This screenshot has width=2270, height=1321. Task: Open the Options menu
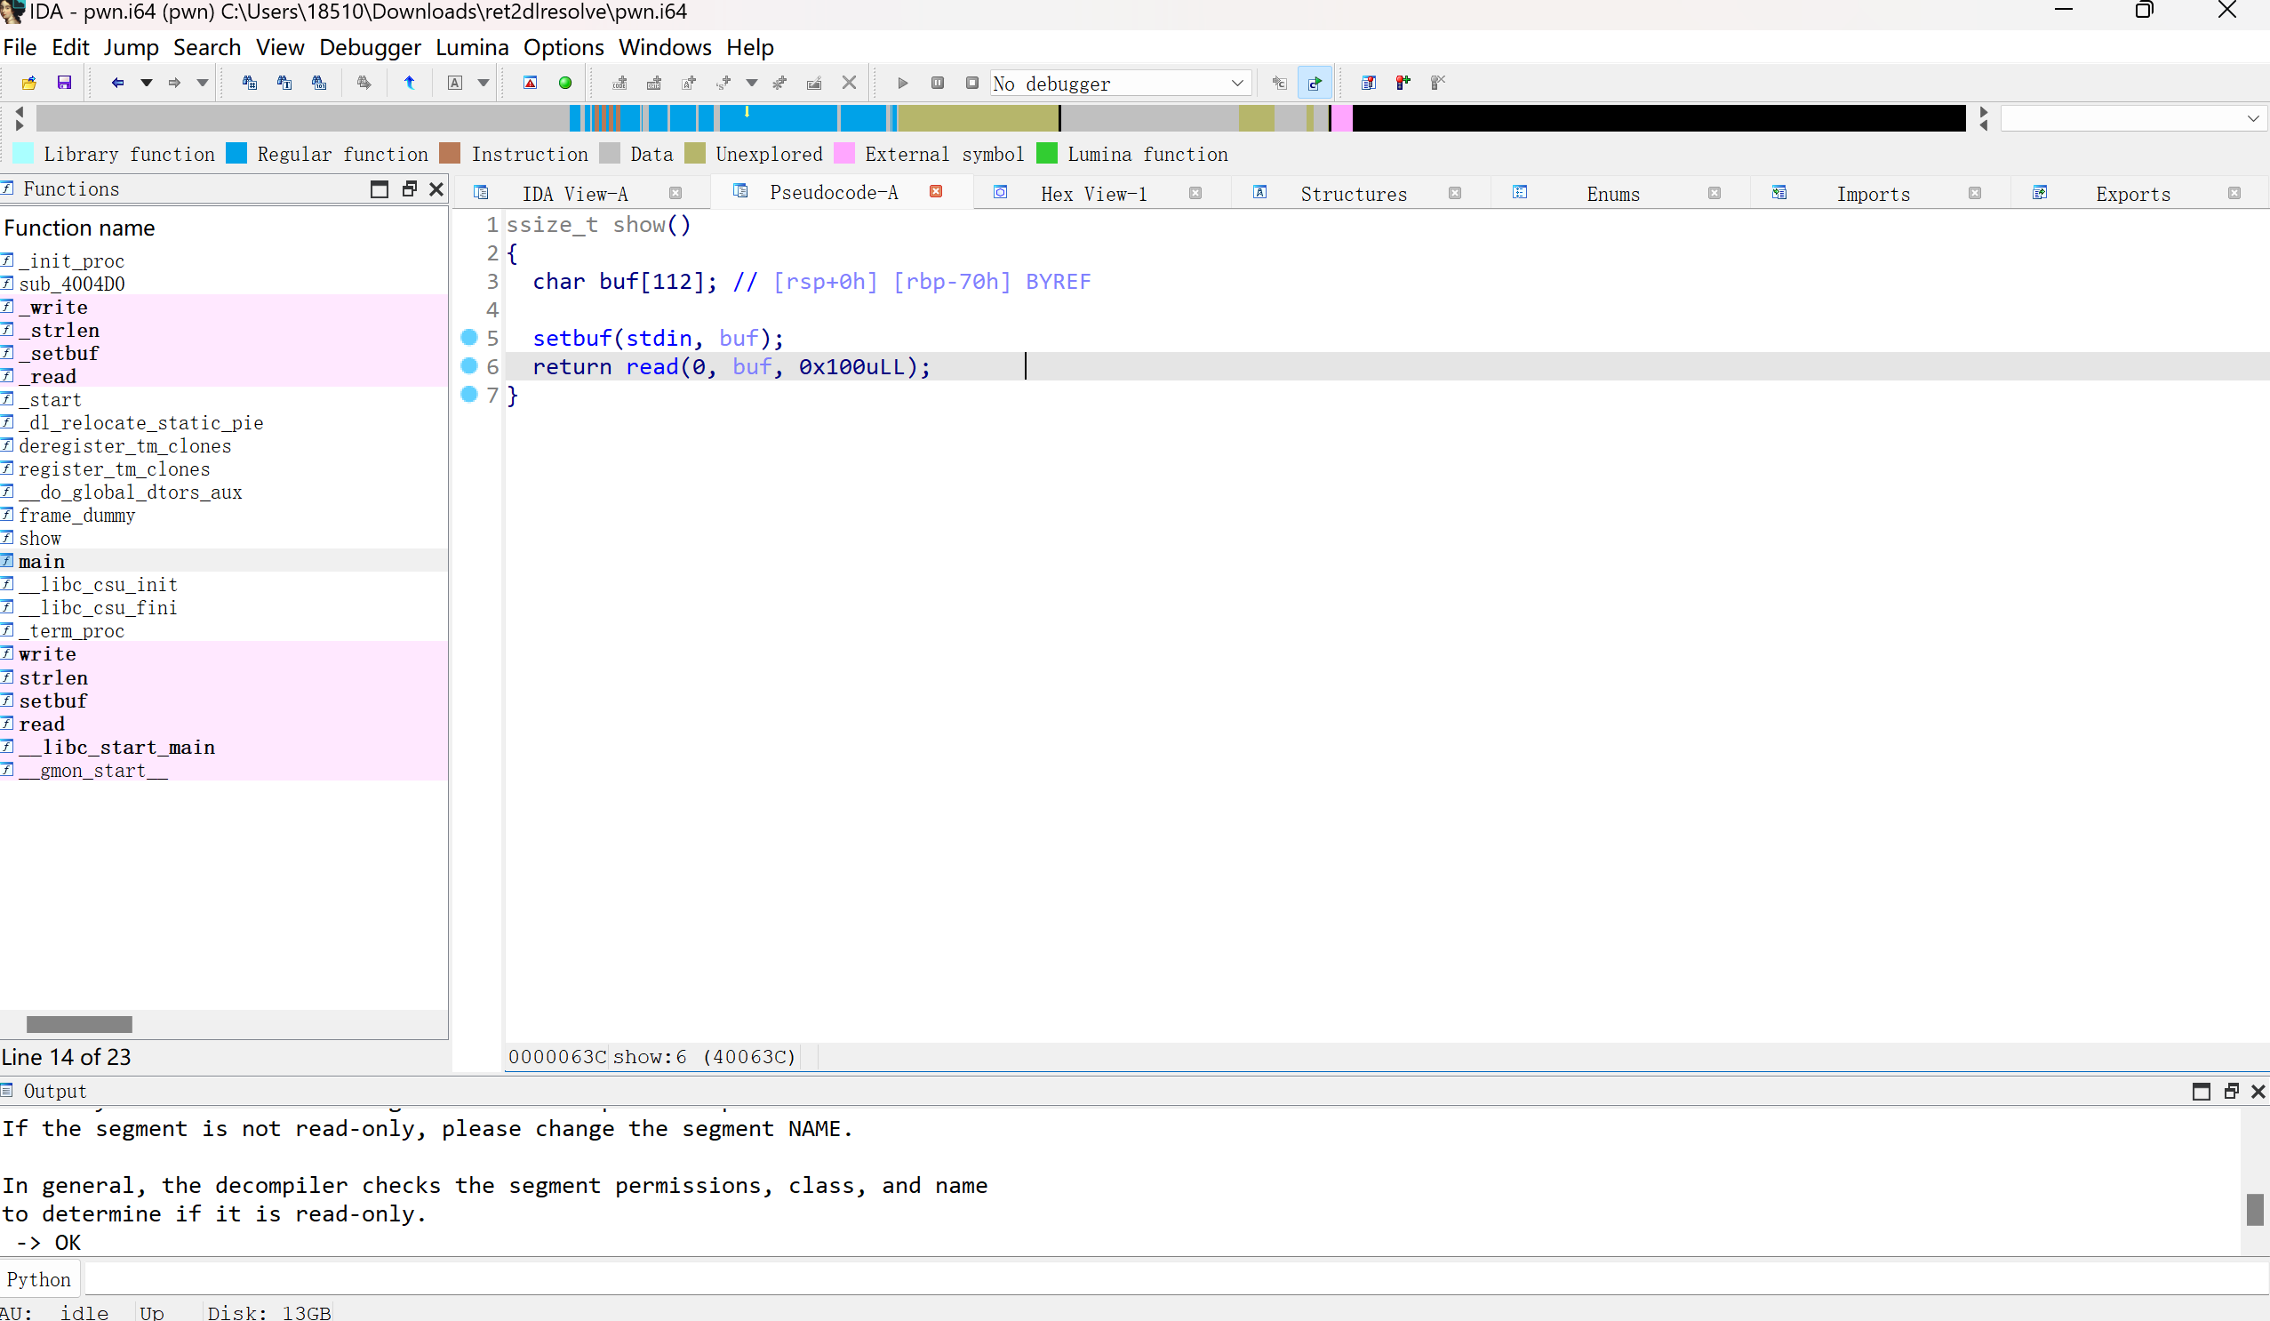pyautogui.click(x=564, y=47)
